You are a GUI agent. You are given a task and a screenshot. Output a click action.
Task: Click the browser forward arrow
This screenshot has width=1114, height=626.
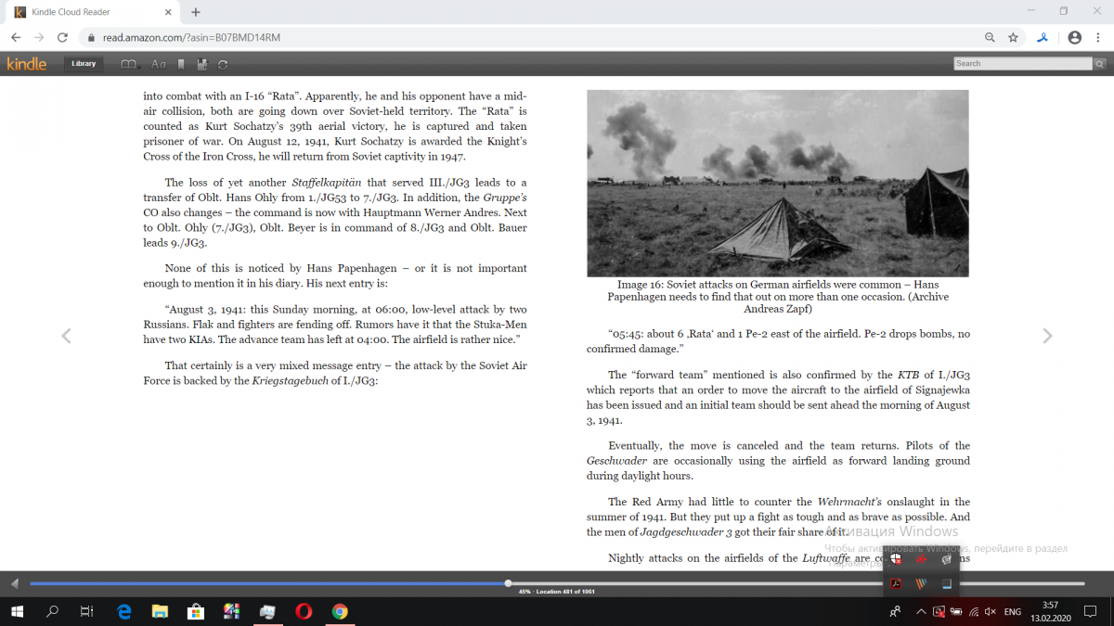(39, 38)
